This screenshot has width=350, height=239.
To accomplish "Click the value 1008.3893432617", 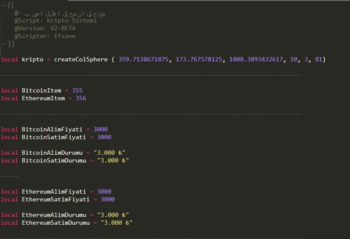I will pyautogui.click(x=256, y=60).
